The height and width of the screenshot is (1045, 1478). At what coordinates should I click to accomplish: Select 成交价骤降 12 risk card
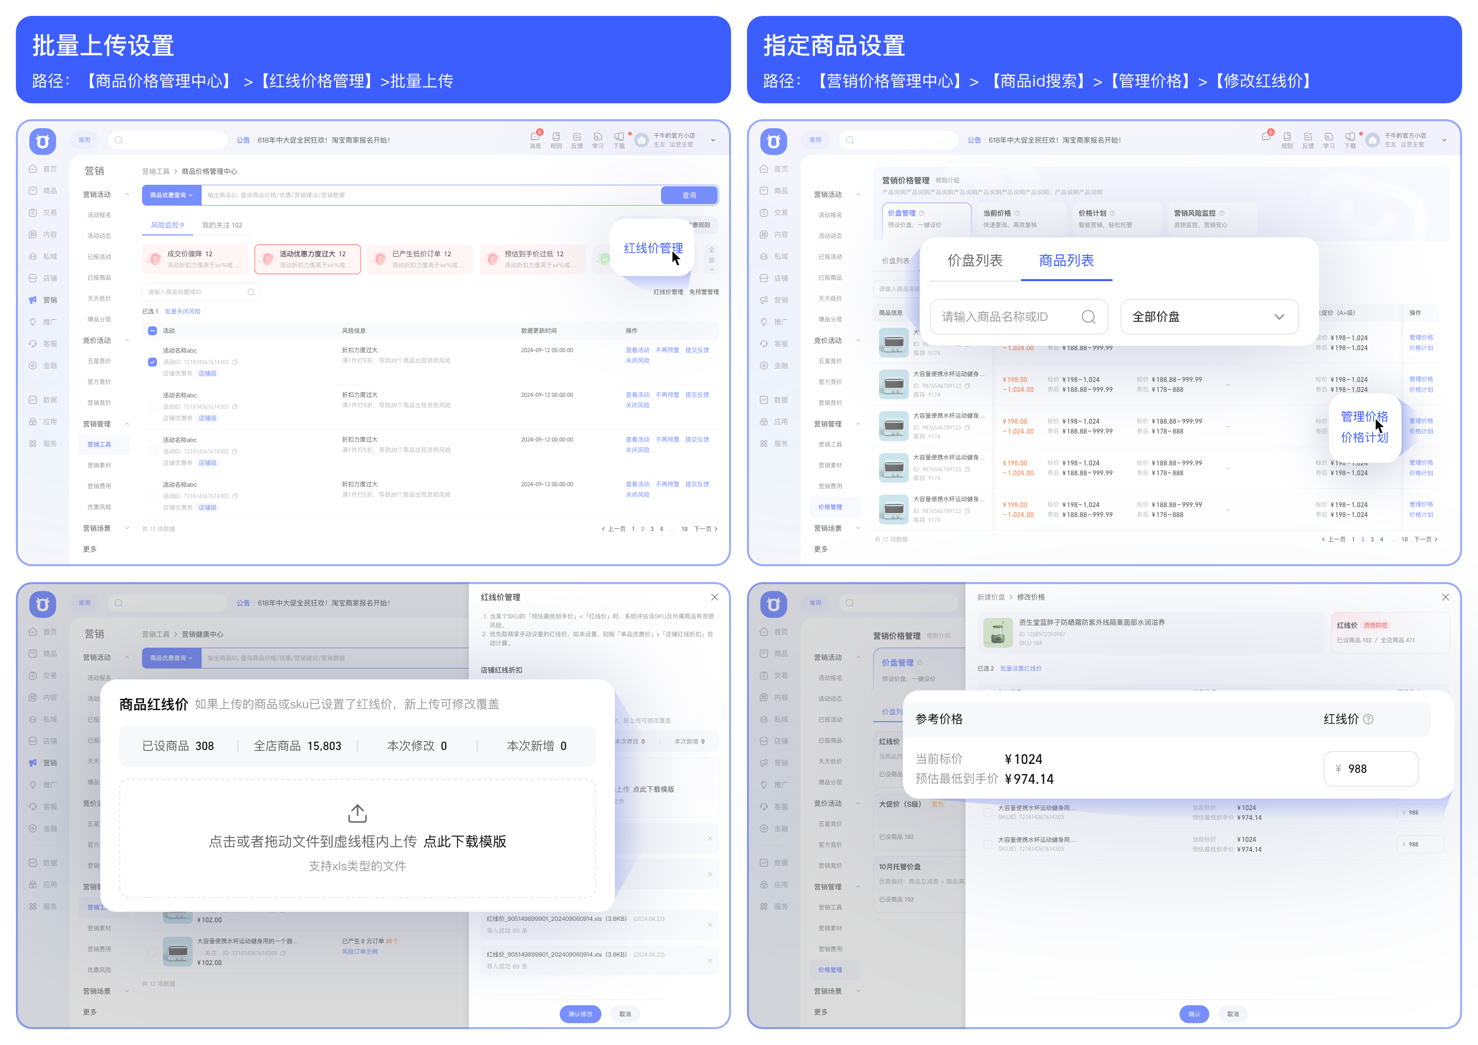(x=194, y=259)
